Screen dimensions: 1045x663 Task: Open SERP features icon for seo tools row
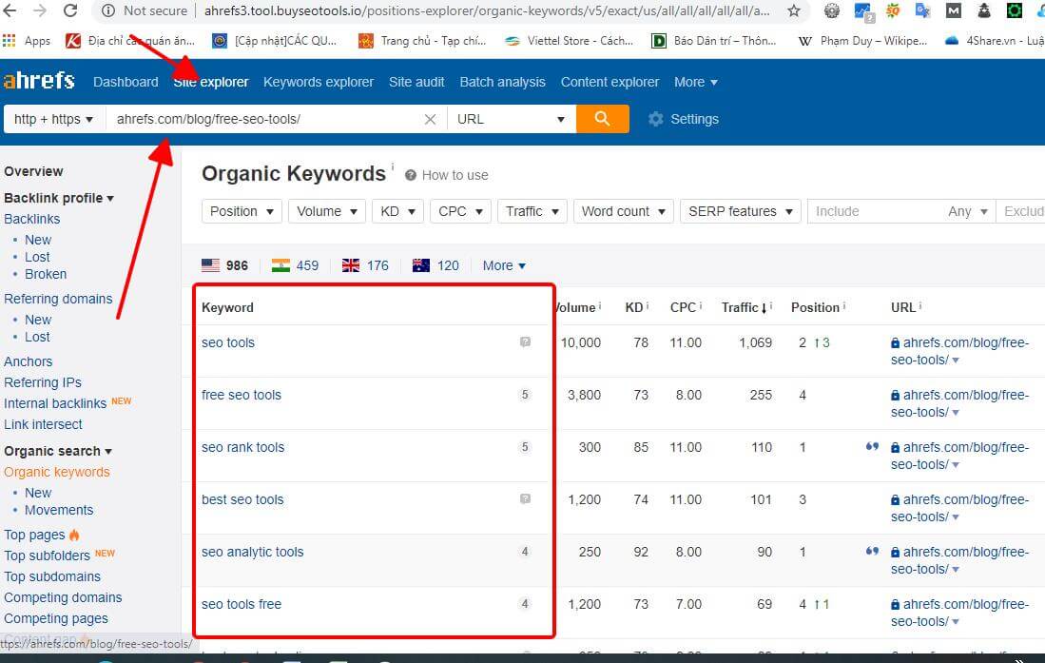(x=525, y=342)
